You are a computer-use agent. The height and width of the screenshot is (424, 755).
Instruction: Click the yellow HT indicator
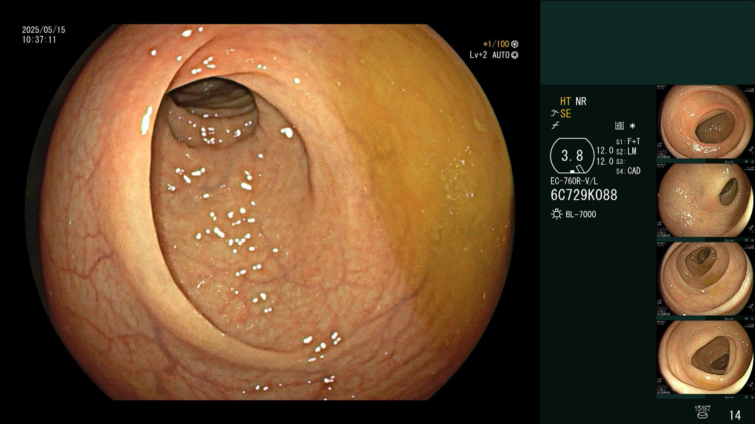click(x=565, y=101)
